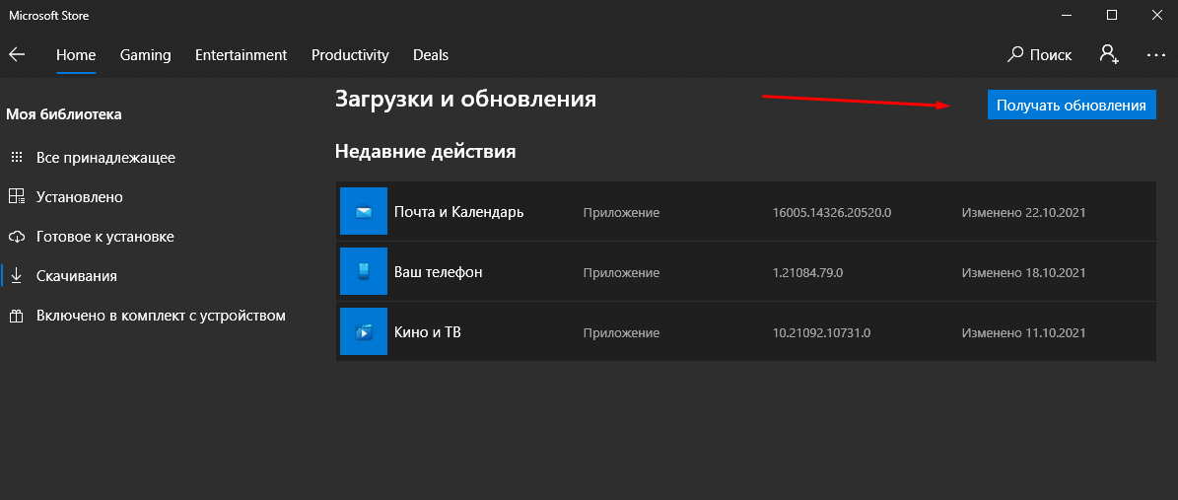Go to the Productivity tab
The height and width of the screenshot is (500, 1178).
coord(350,55)
